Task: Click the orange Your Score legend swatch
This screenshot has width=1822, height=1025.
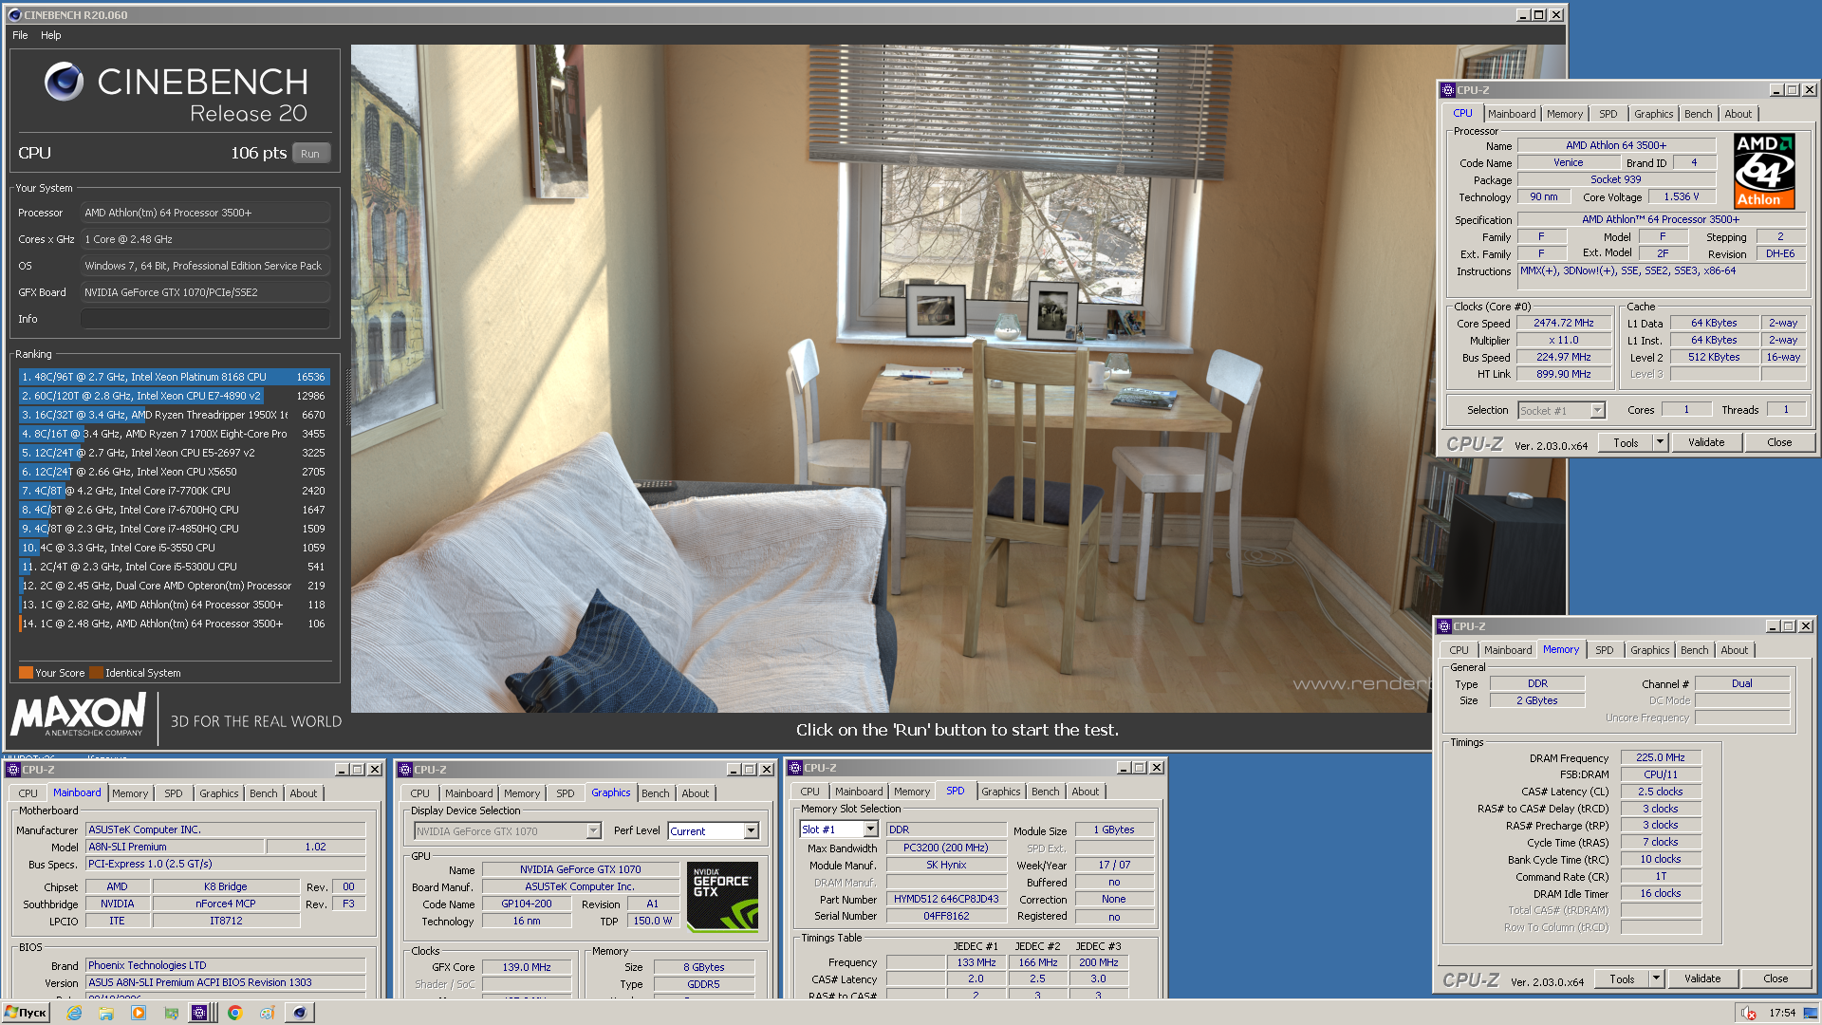Action: tap(27, 673)
